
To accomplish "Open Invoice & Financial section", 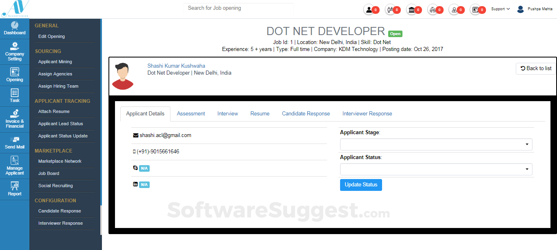I will pos(15,119).
